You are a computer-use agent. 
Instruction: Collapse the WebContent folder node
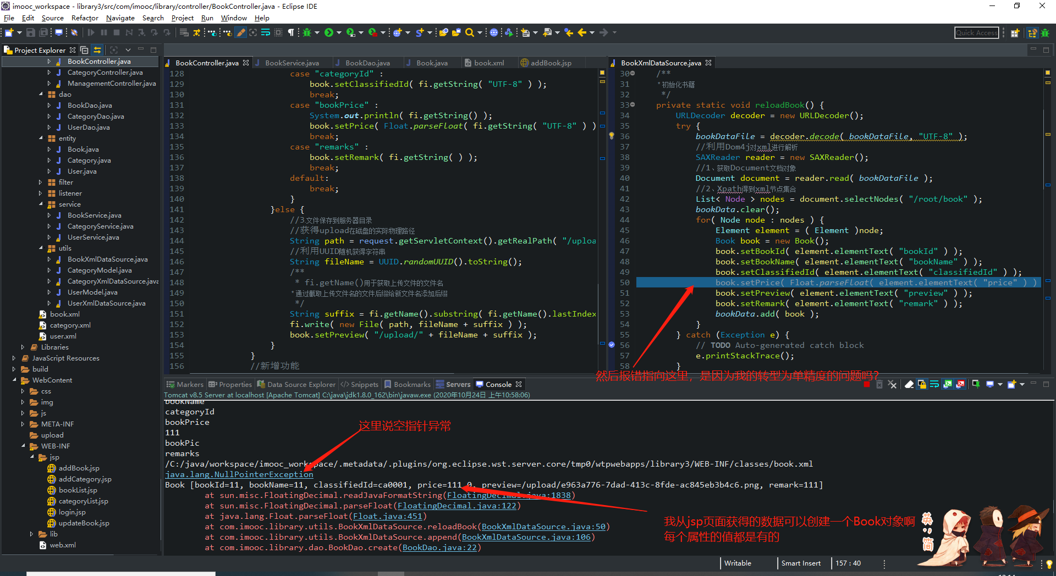(x=14, y=380)
